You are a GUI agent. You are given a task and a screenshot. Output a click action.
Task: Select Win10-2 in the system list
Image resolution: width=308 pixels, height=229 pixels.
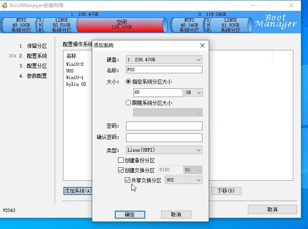pos(75,64)
